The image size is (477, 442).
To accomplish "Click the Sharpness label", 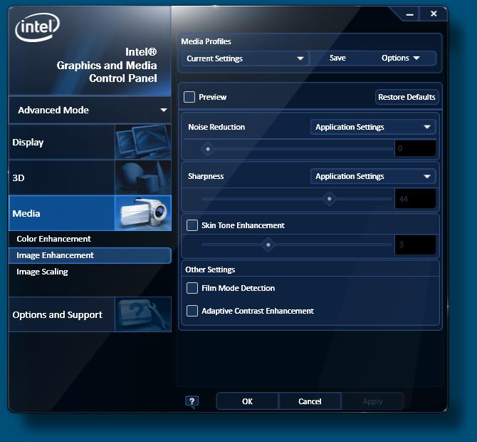I will click(x=206, y=176).
